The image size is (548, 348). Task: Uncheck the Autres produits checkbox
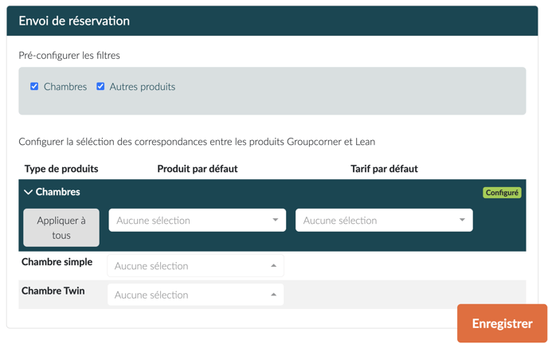pyautogui.click(x=100, y=86)
